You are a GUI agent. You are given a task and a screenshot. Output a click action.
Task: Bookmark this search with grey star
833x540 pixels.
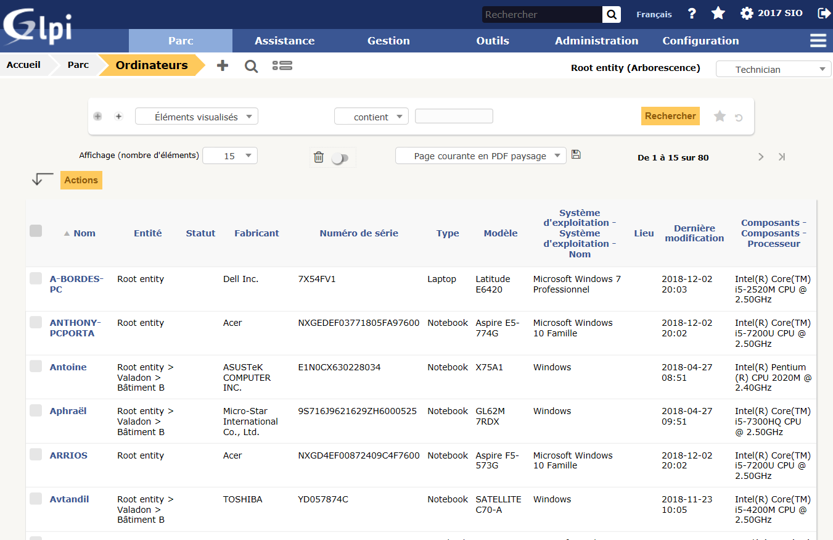click(x=720, y=116)
